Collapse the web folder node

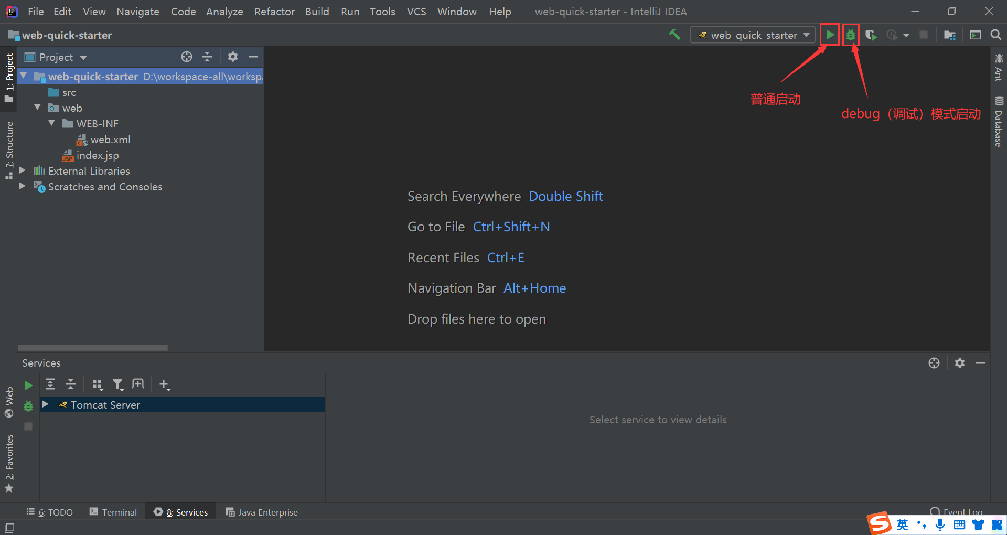click(x=37, y=107)
